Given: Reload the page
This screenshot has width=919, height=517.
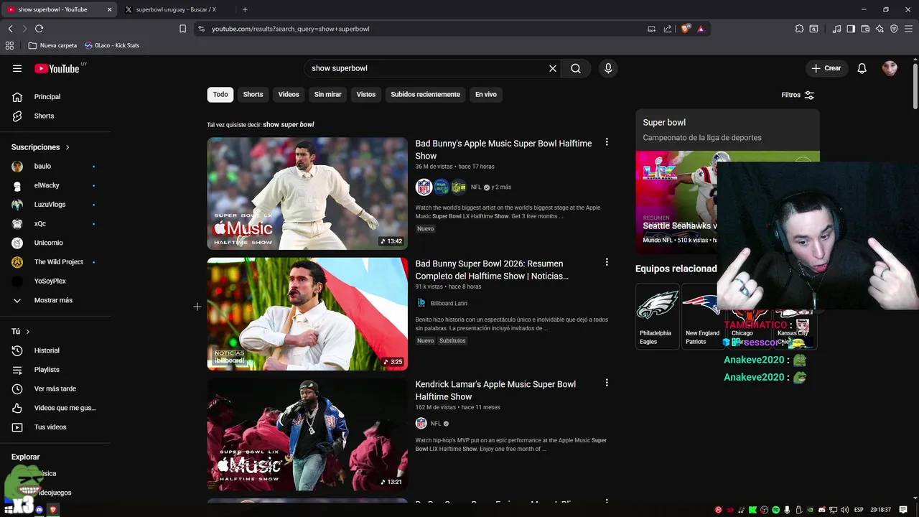Looking at the screenshot, I should [x=39, y=29].
